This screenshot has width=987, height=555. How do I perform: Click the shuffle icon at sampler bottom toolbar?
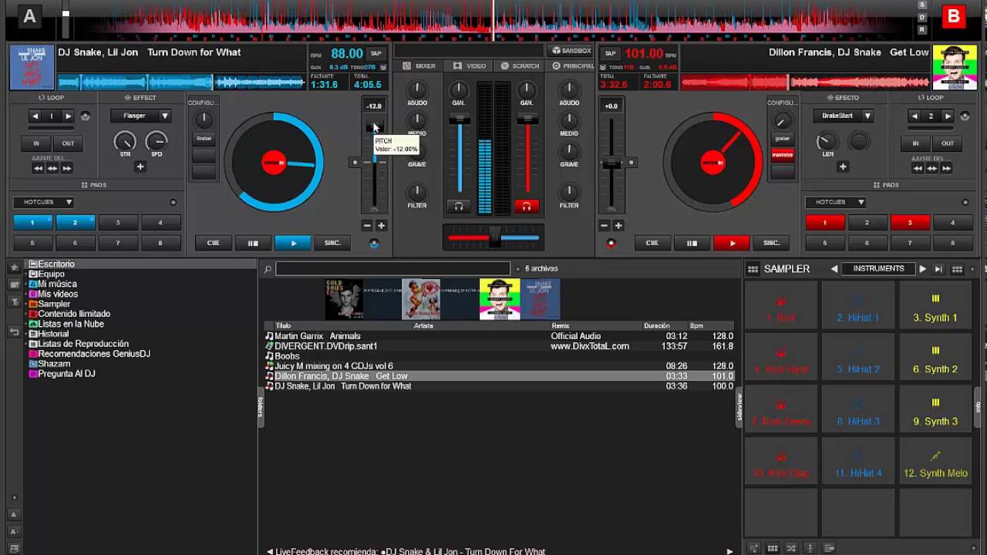point(791,548)
